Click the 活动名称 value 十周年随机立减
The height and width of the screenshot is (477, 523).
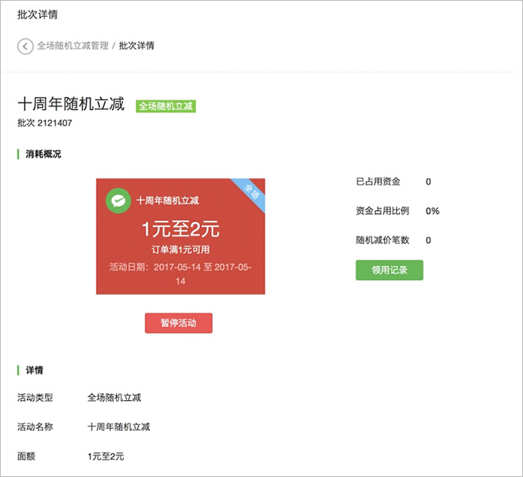pyautogui.click(x=118, y=427)
